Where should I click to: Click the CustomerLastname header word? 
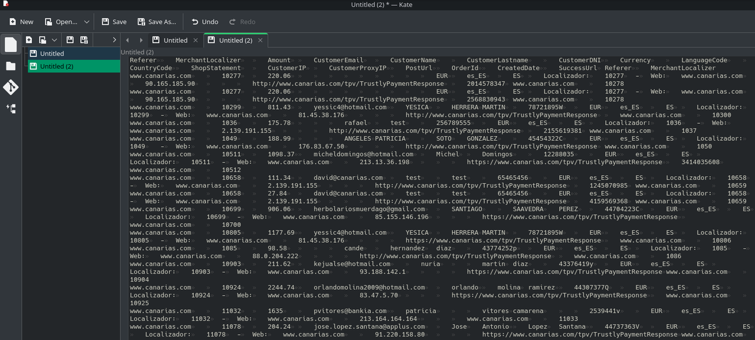498,60
